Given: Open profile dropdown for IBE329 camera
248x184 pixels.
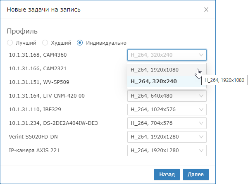Looking at the screenshot, I should 167,110.
